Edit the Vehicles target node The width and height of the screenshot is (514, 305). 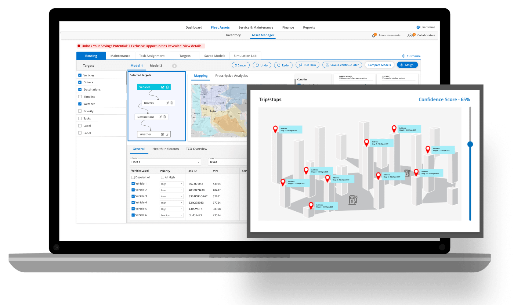point(163,87)
